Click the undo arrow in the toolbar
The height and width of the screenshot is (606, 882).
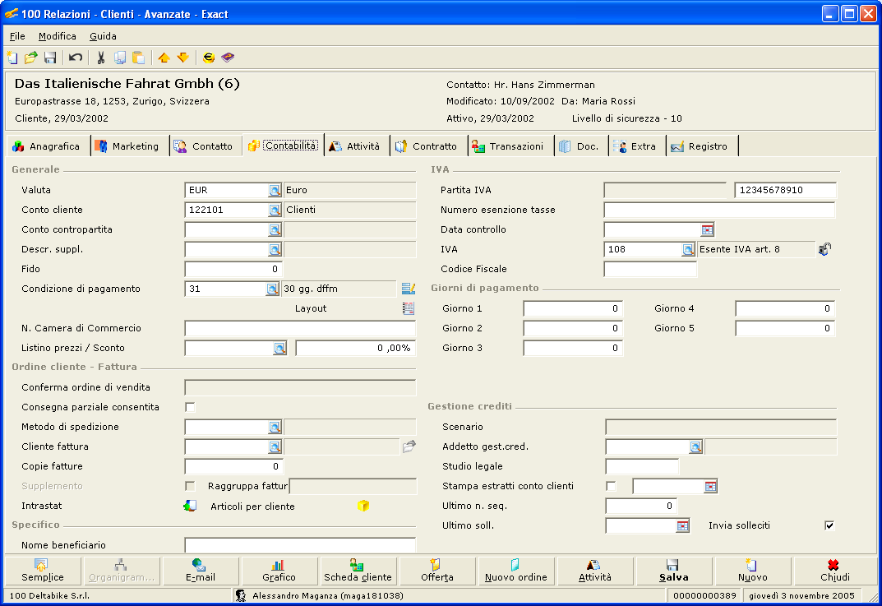coord(76,58)
